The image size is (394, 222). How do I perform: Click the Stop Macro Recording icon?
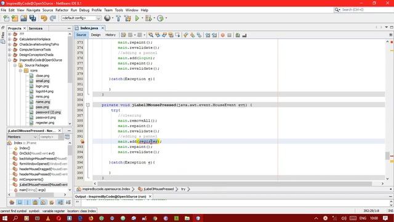click(x=229, y=35)
